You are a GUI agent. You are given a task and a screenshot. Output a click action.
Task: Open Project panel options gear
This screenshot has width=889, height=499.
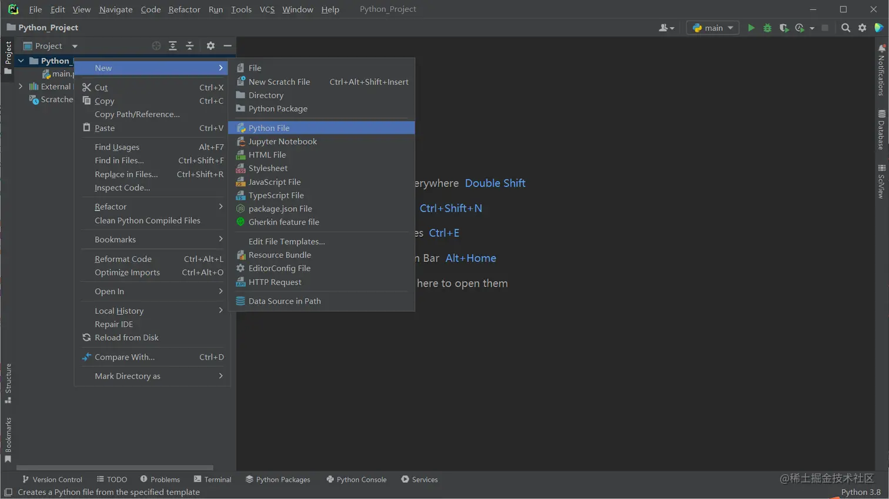210,46
